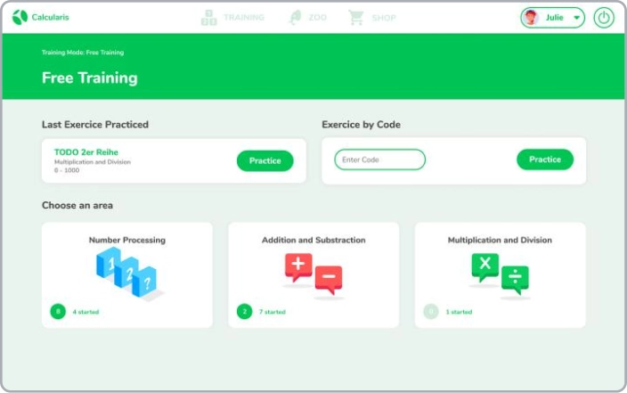Switch to the ZOO tab
The image size is (627, 393).
coord(317,18)
